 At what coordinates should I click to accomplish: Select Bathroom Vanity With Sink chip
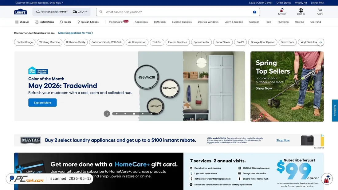107,42
